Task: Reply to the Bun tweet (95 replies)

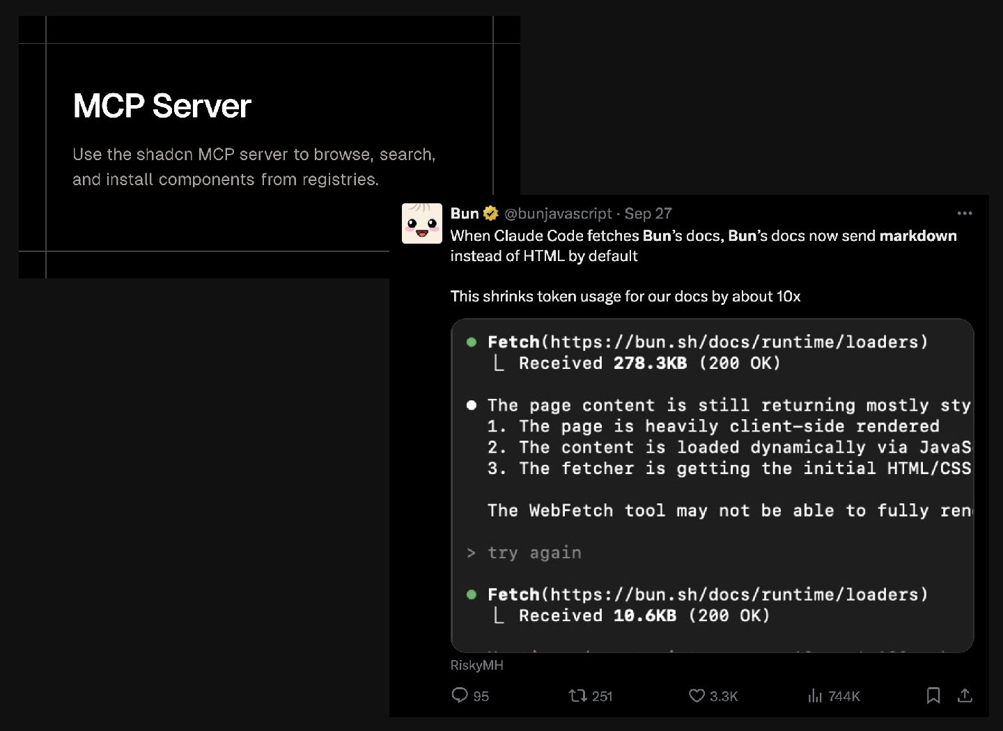Action: [x=470, y=695]
